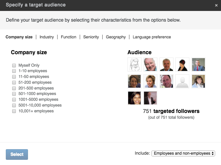Click avatar of woman with red-black hair
This screenshot has width=221, height=165.
(x=182, y=65)
